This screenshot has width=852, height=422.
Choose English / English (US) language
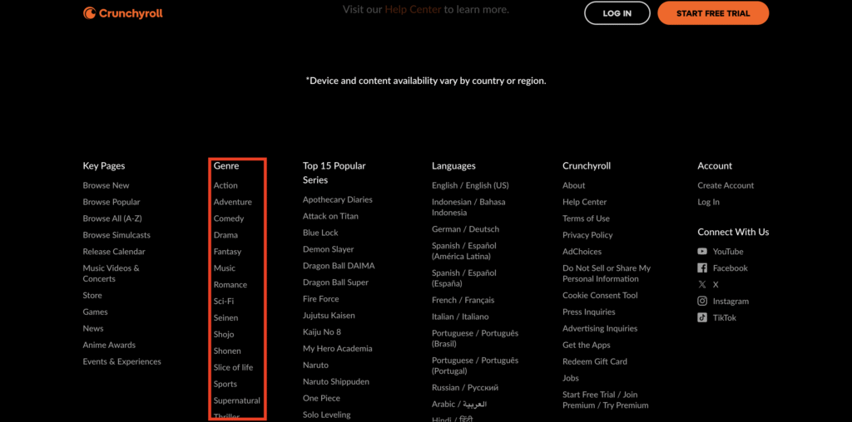[x=471, y=185]
